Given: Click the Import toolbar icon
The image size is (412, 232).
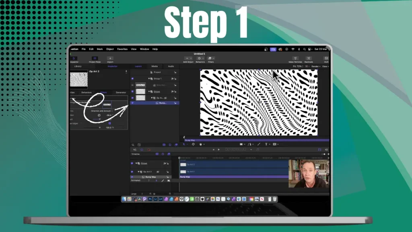Looking at the screenshot, I should (x=110, y=58).
